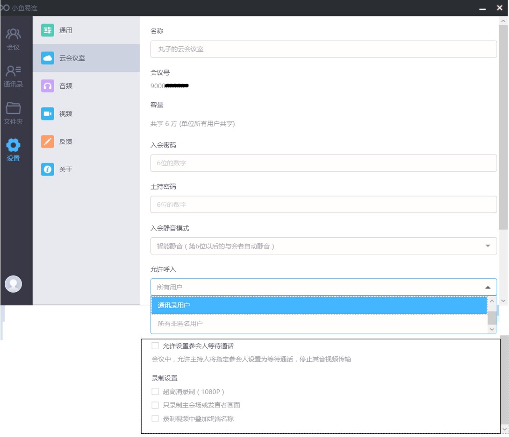Switch to the 关于 tab

[x=86, y=169]
